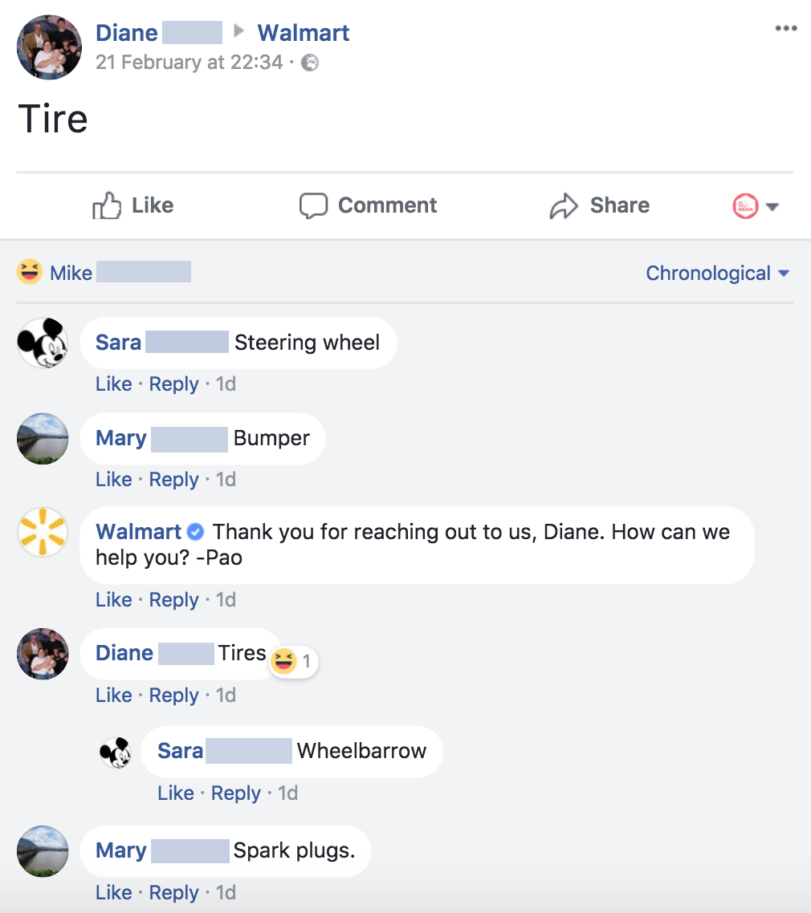This screenshot has width=811, height=913.
Task: Click Walmart's blue verified badge
Action: click(x=195, y=532)
